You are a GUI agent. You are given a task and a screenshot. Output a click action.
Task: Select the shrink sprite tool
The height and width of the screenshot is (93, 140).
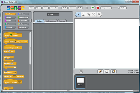99,14
